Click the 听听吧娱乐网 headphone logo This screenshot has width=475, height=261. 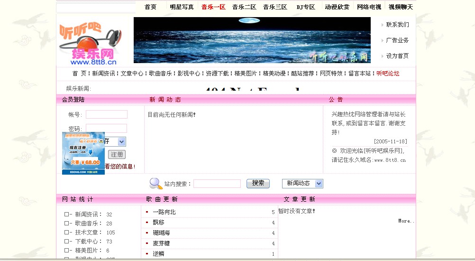click(x=91, y=43)
